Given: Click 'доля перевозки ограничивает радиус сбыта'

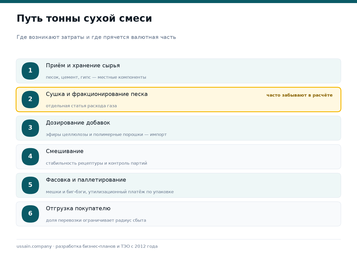Looking at the screenshot, I should click(96, 220).
